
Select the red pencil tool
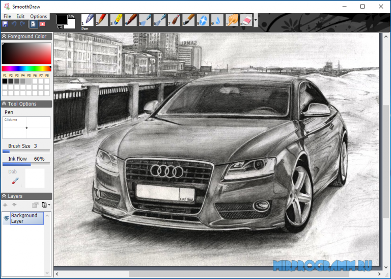click(102, 20)
